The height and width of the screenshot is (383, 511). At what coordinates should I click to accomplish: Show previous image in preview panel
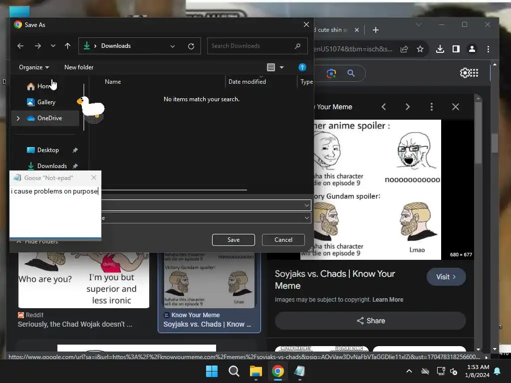pyautogui.click(x=384, y=107)
